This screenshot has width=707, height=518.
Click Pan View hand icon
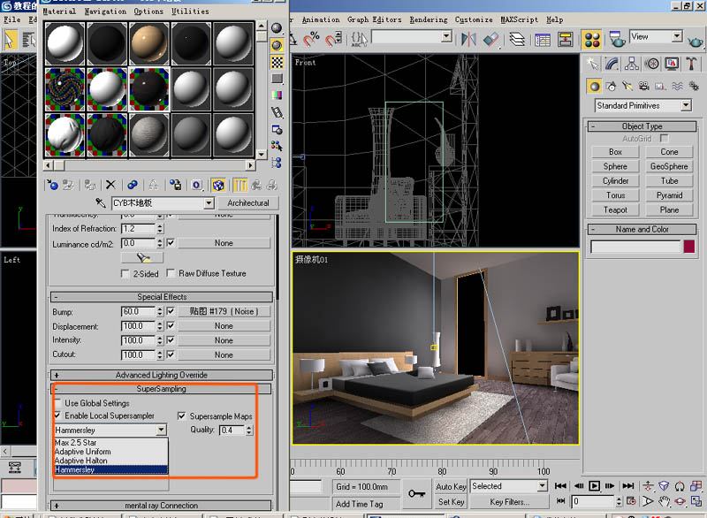click(664, 501)
